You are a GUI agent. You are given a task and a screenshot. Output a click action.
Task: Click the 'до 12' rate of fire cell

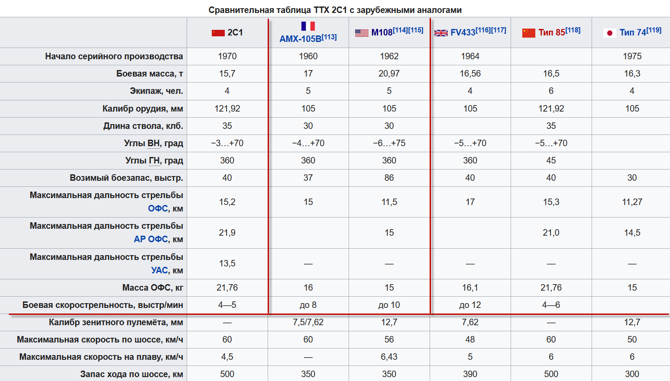[470, 305]
